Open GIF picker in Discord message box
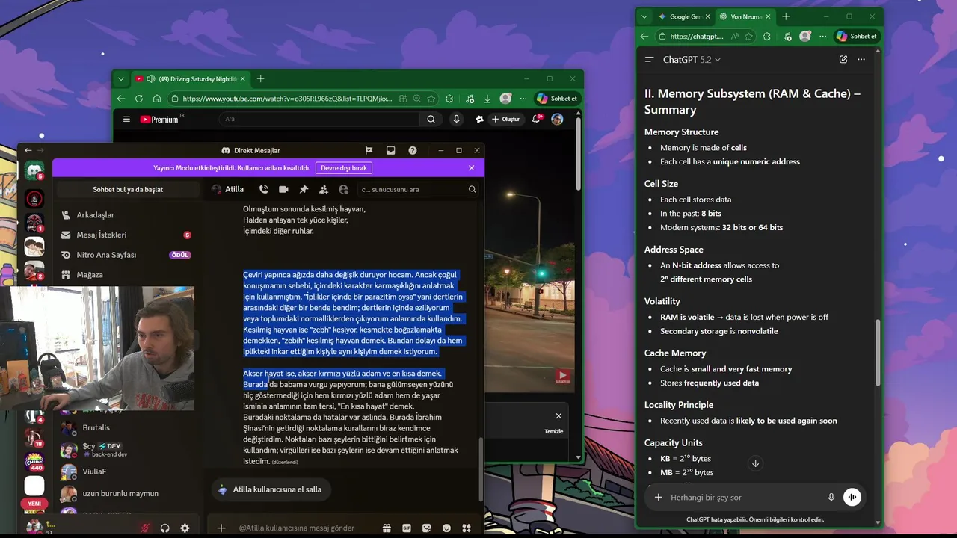This screenshot has height=538, width=957. click(x=407, y=528)
